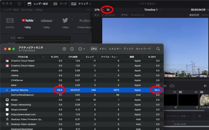The height and width of the screenshot is (130, 209).
Task: Toggle the loop playback icon
Action: click(x=172, y=86)
